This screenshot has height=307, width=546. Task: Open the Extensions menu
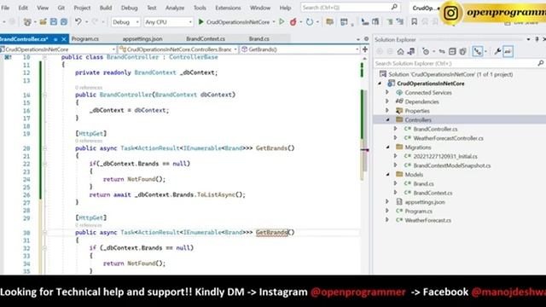coord(228,8)
